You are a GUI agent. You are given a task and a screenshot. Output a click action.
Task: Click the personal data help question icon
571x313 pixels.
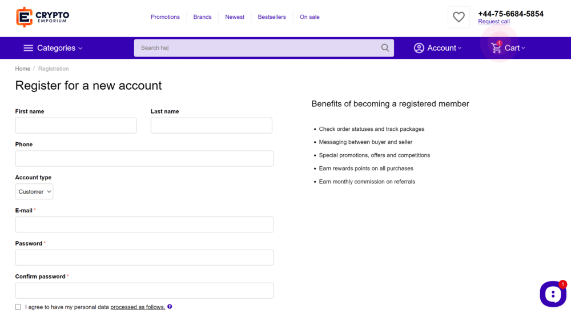[170, 307]
